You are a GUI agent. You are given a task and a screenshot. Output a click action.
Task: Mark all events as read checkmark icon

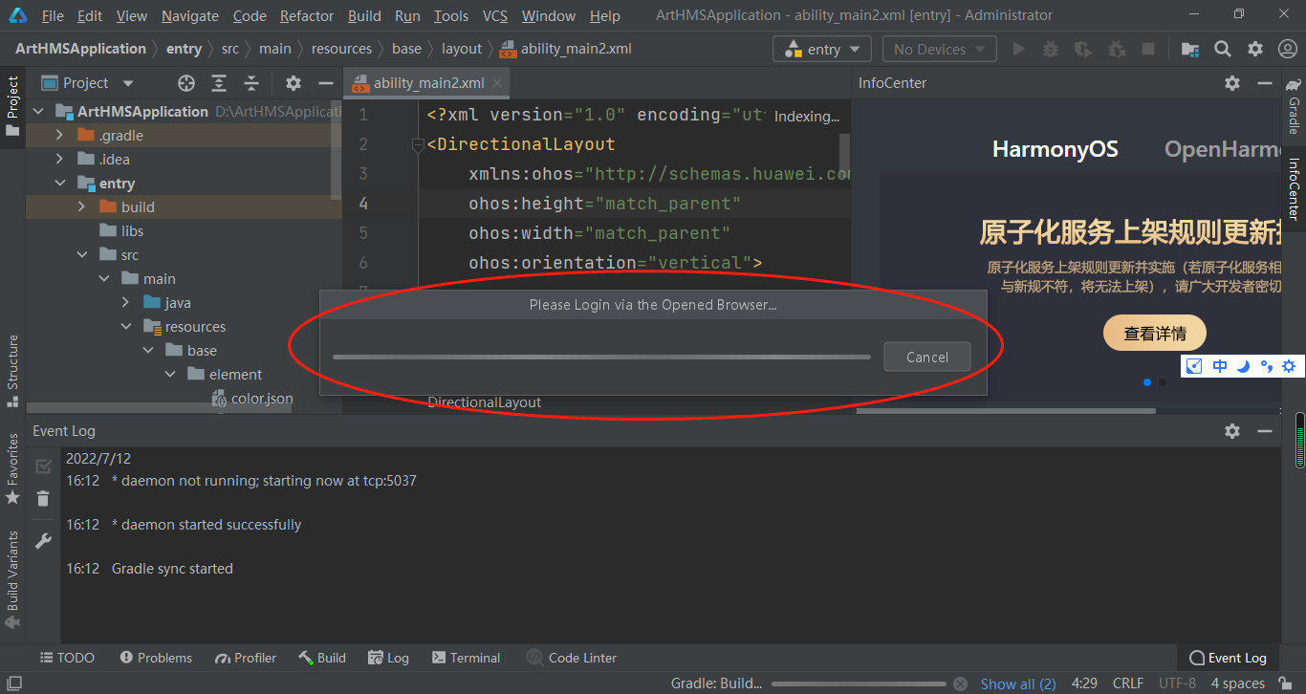point(43,466)
